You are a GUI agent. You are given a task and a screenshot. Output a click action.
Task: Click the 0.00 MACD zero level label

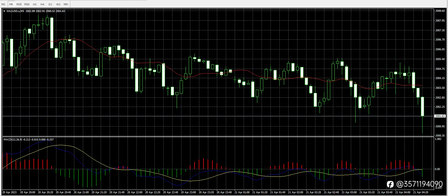click(x=438, y=169)
